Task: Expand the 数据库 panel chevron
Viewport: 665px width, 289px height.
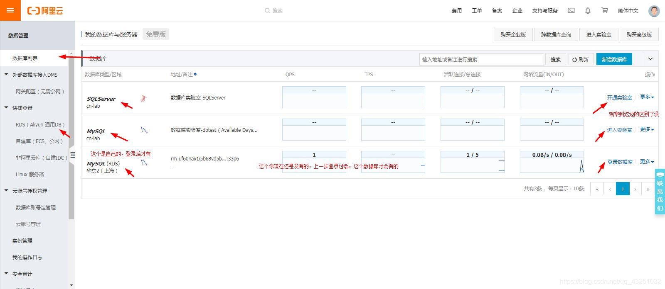Action: pyautogui.click(x=650, y=59)
